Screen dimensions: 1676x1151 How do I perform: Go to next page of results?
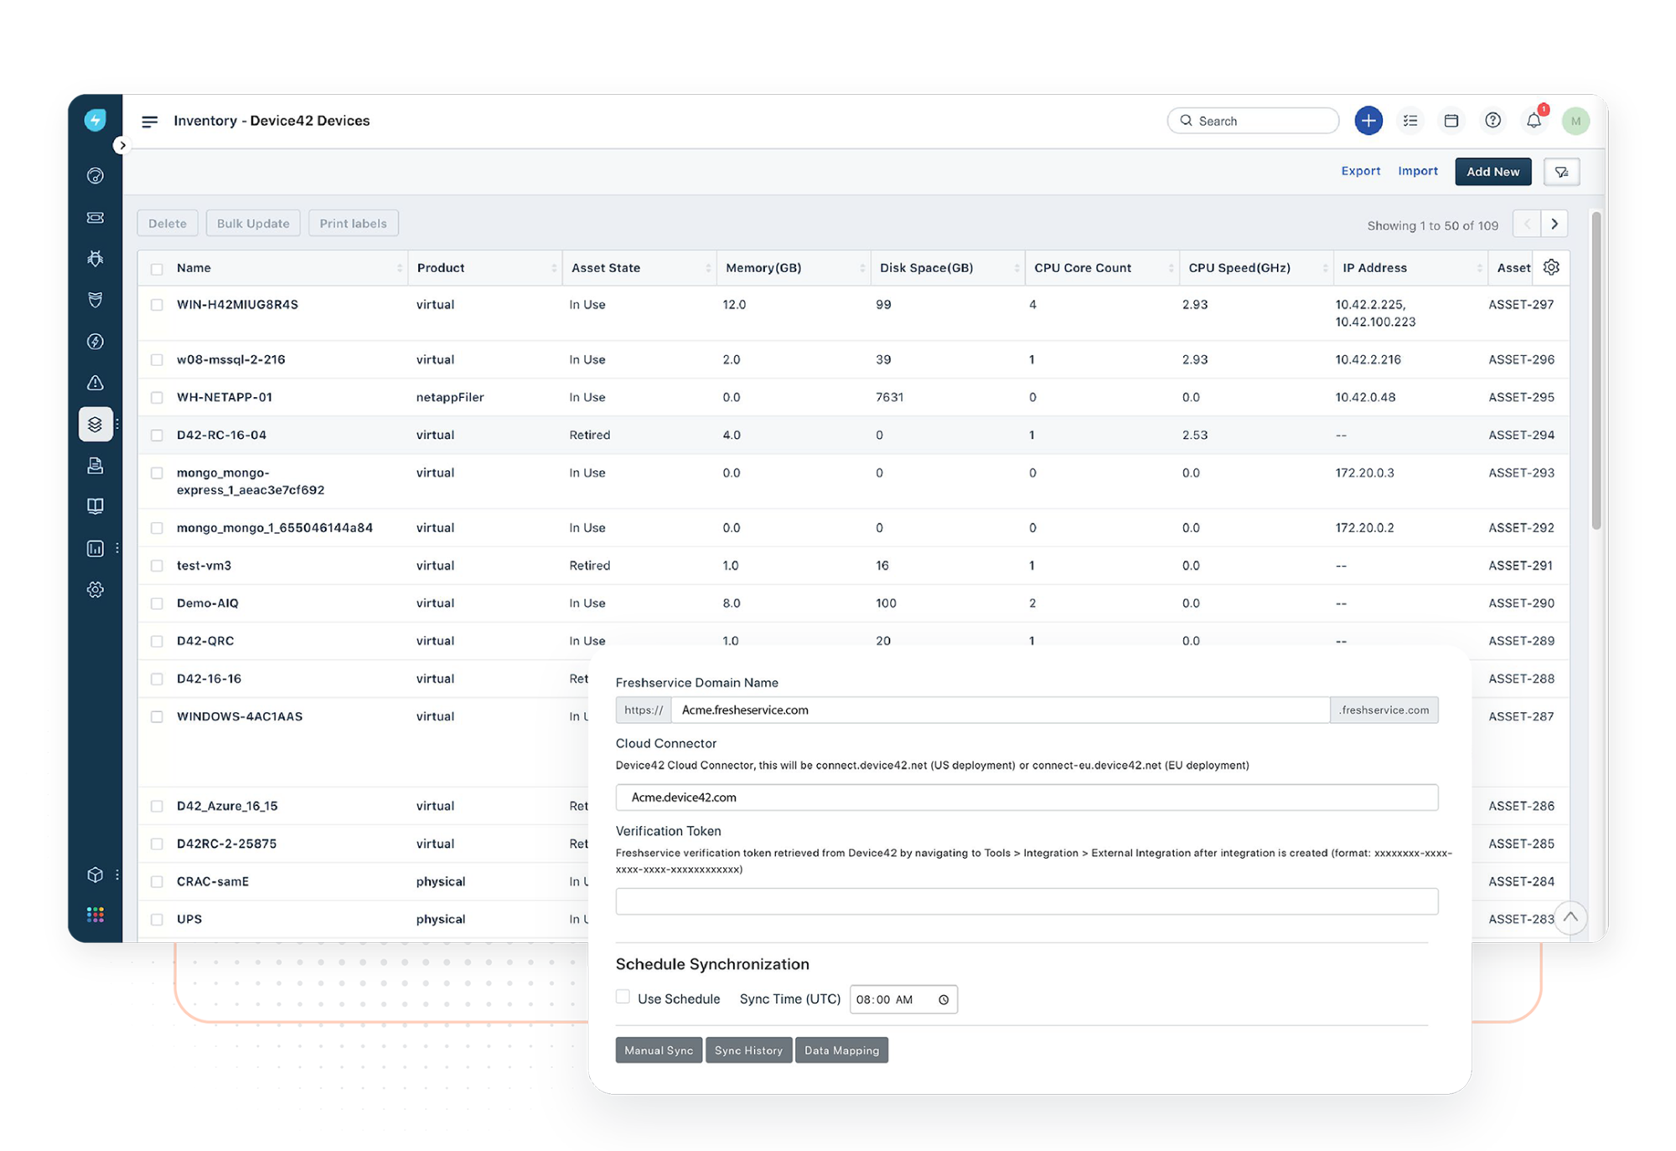click(x=1554, y=224)
